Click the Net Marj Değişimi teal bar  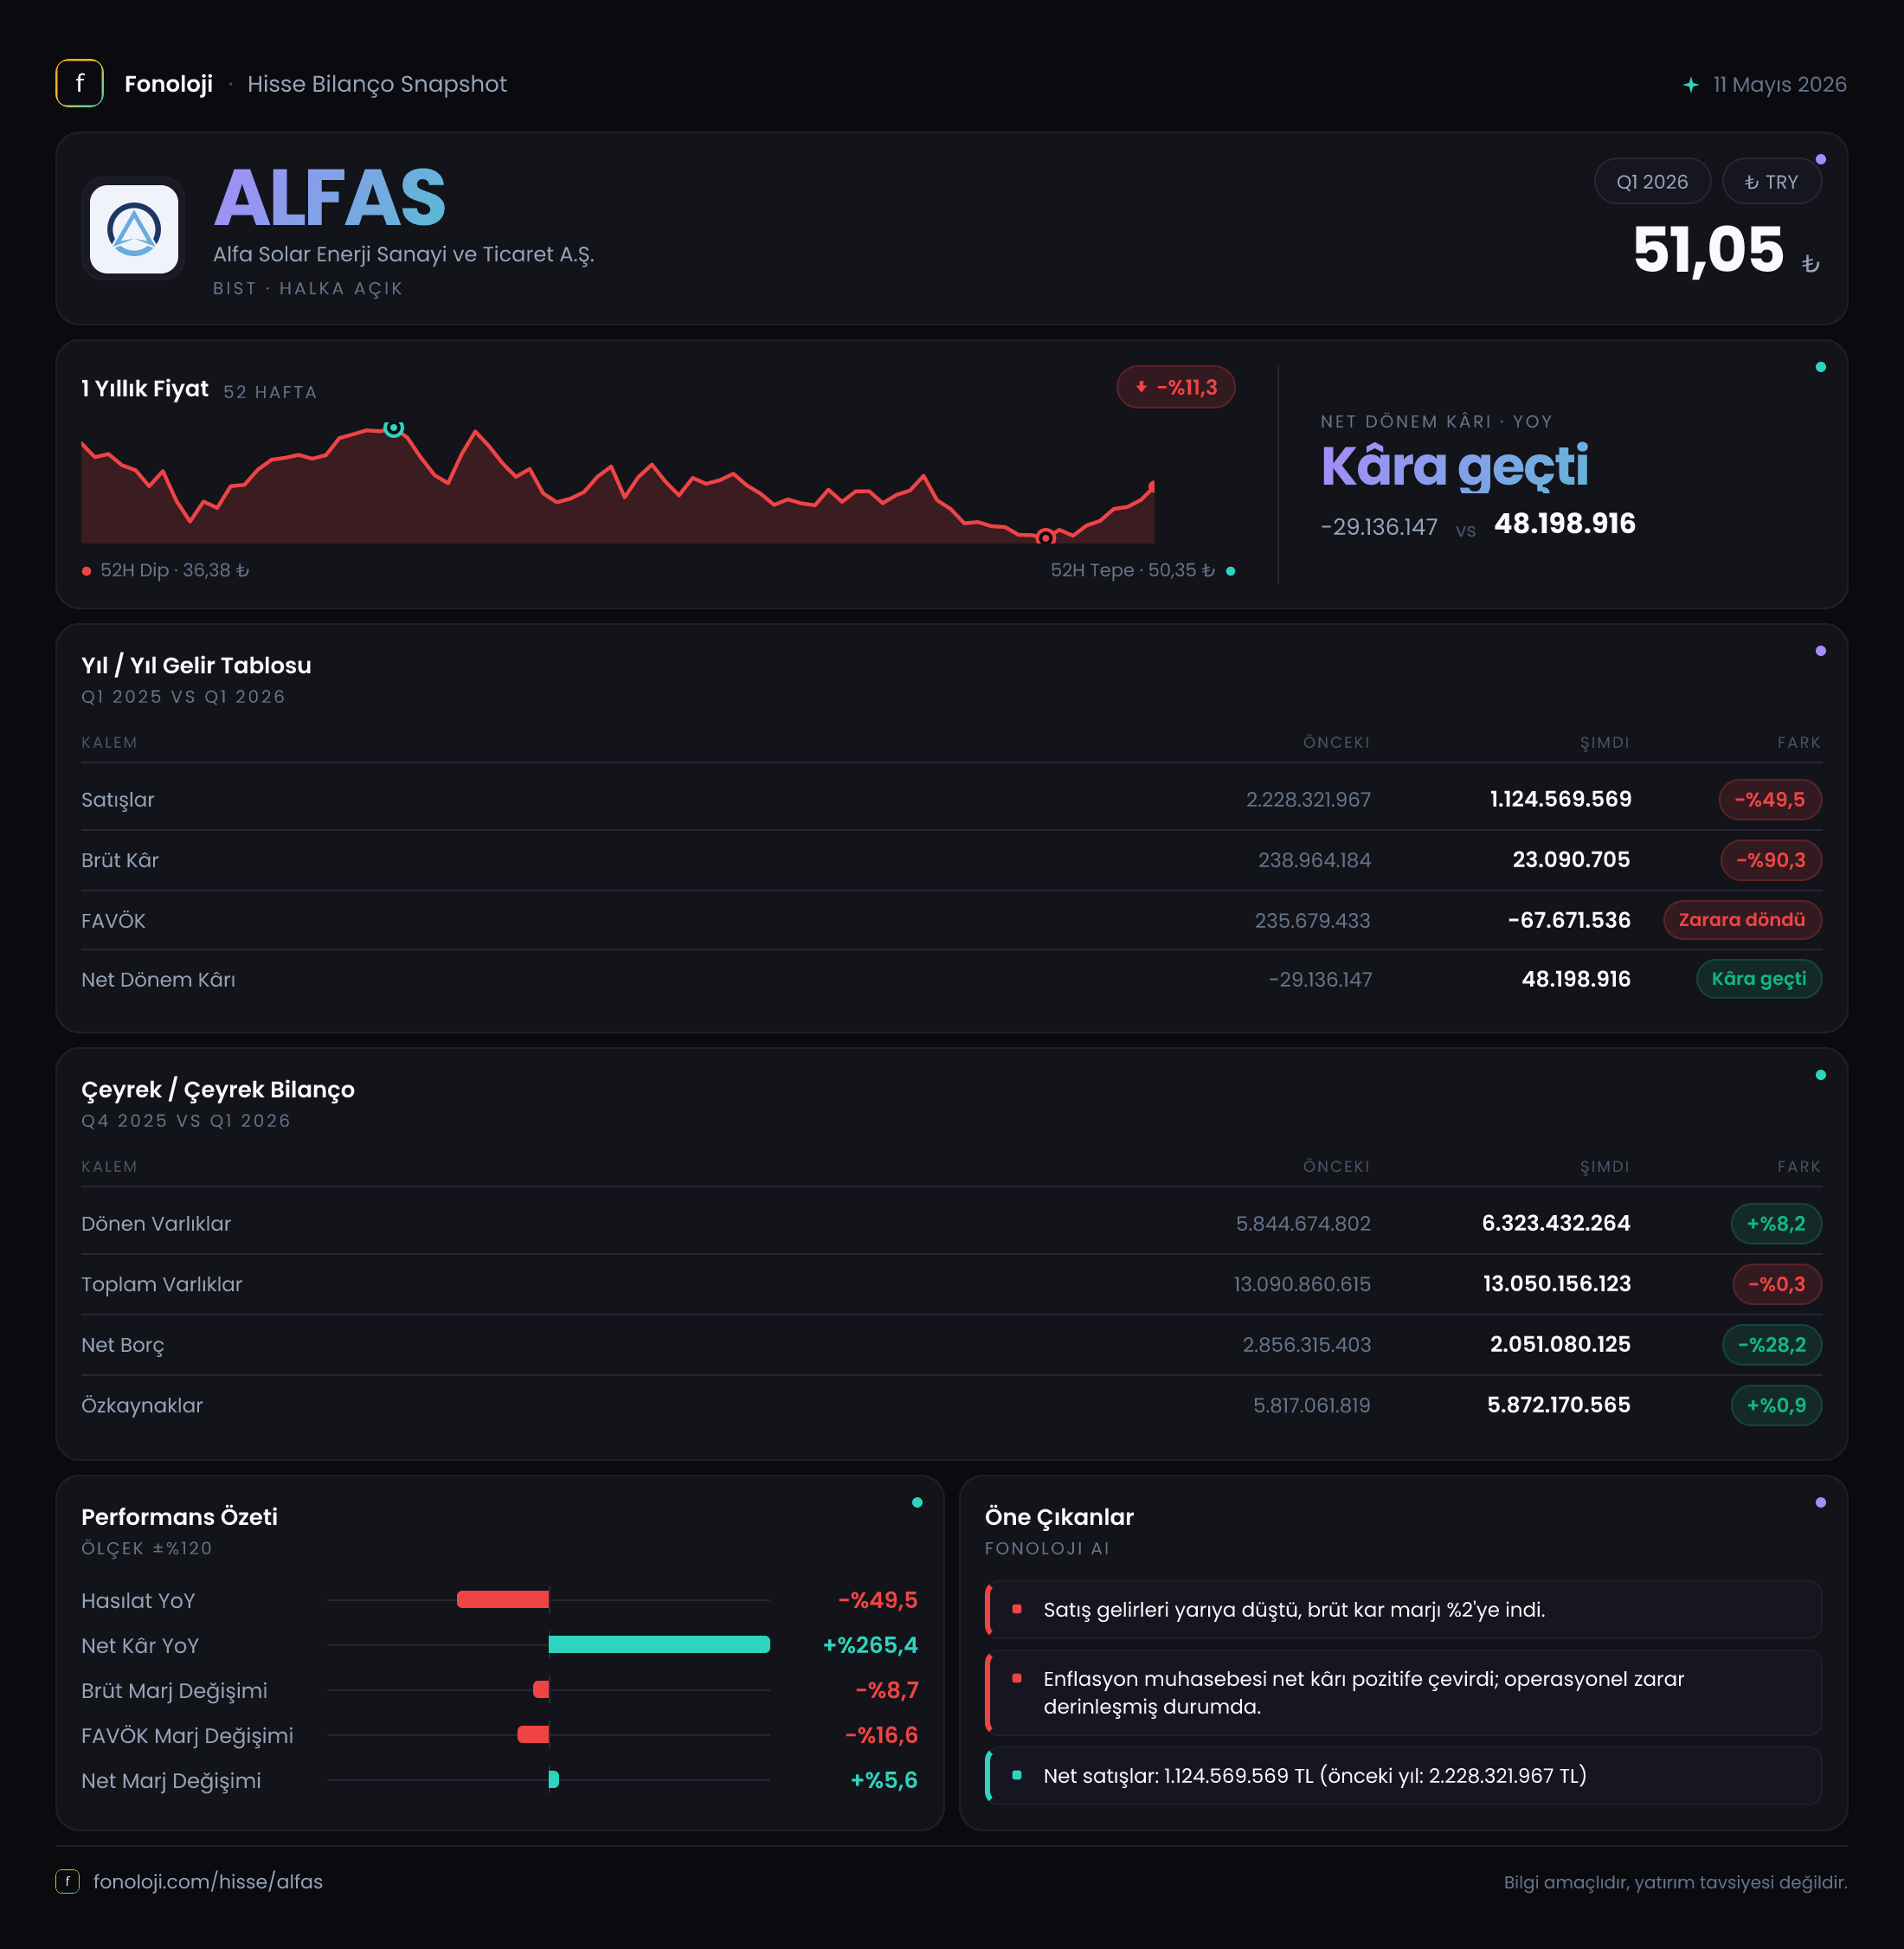tap(554, 1780)
